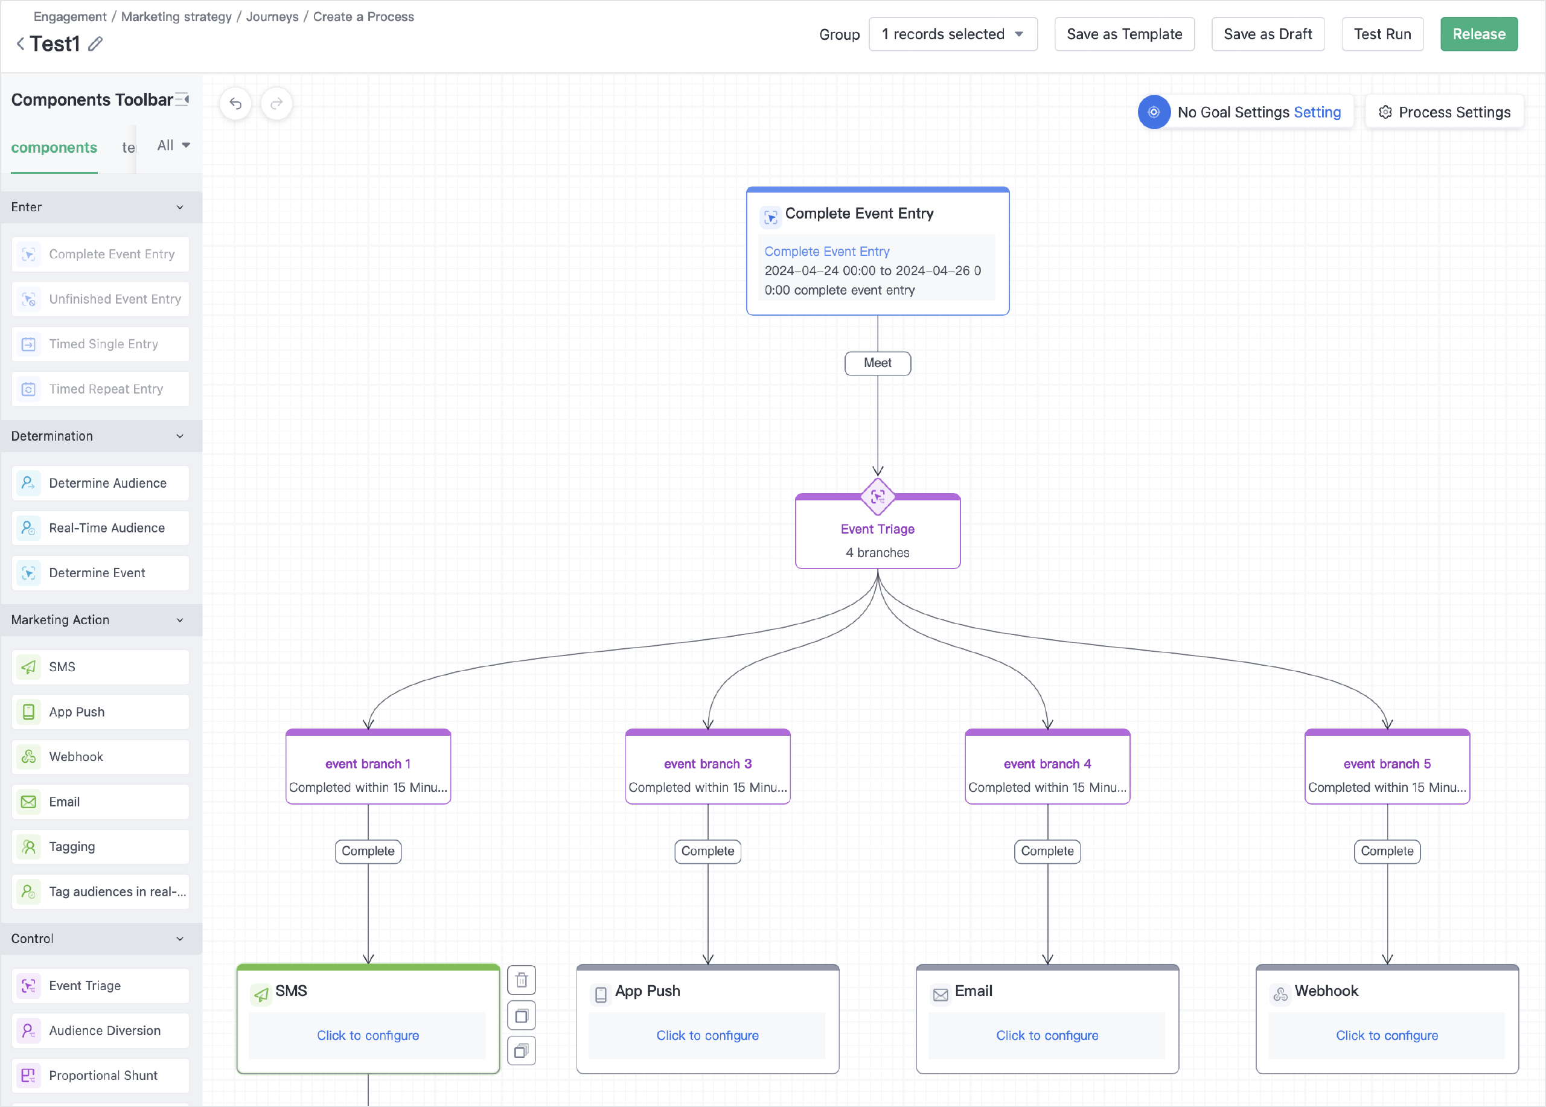Collapse the Determination section
The width and height of the screenshot is (1546, 1107).
[x=180, y=436]
